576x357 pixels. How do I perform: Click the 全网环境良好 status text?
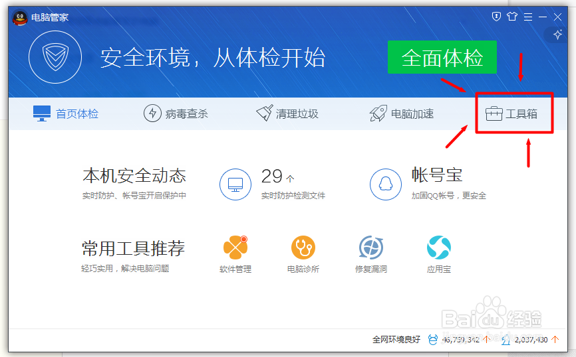(396, 339)
